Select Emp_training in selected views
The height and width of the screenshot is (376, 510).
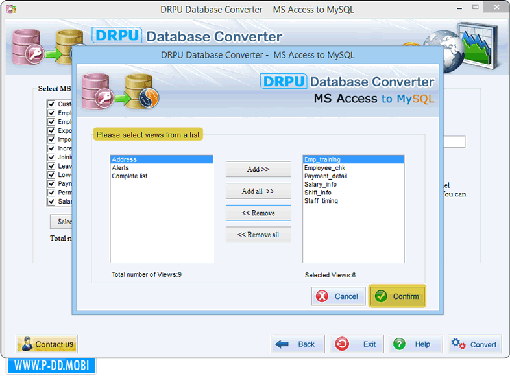353,159
